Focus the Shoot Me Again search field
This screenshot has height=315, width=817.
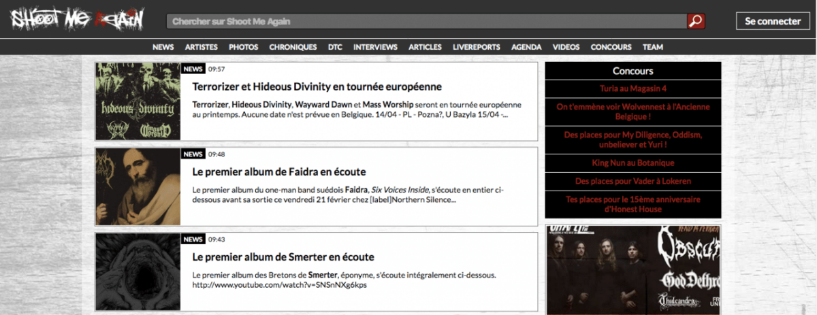[x=426, y=21]
